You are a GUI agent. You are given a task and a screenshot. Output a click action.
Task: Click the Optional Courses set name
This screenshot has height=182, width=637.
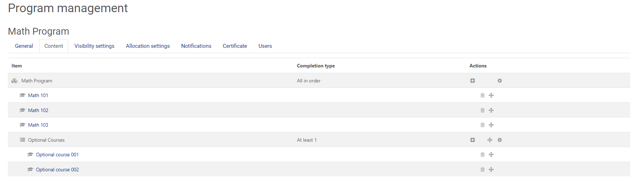[46, 140]
